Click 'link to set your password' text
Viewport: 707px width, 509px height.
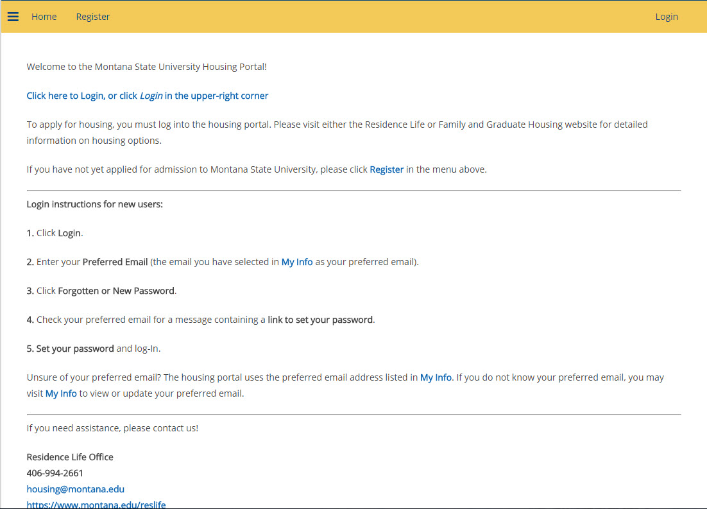320,320
